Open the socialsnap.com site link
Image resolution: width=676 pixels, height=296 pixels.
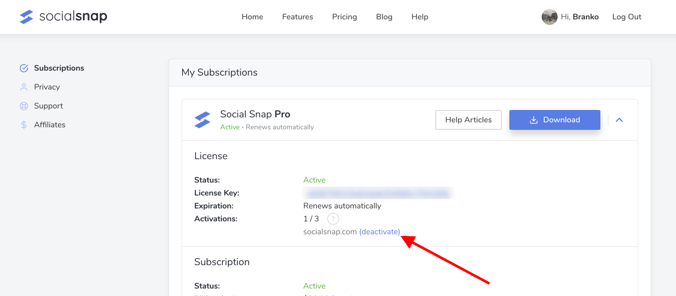pyautogui.click(x=329, y=231)
